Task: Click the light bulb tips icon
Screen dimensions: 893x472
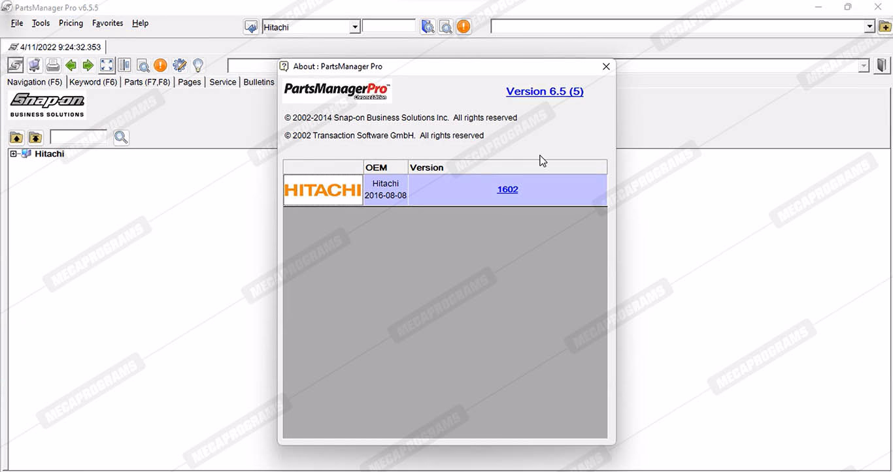Action: pos(197,65)
